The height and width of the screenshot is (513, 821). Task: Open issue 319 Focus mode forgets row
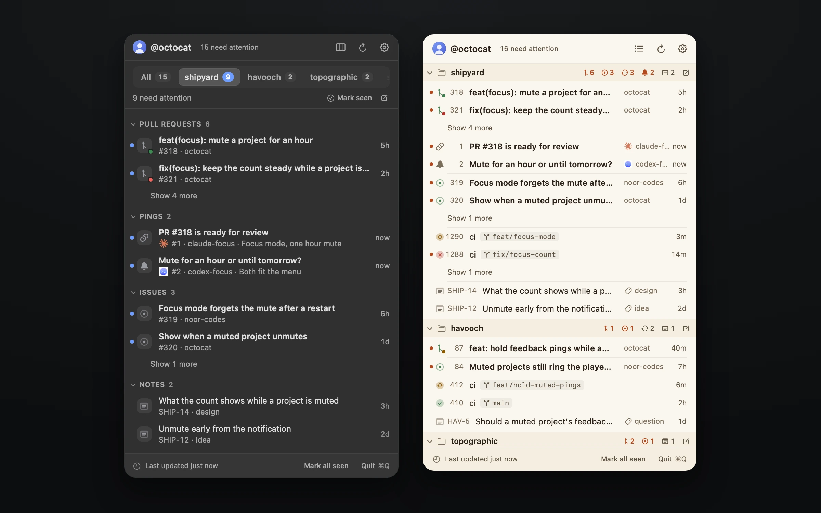(x=559, y=183)
